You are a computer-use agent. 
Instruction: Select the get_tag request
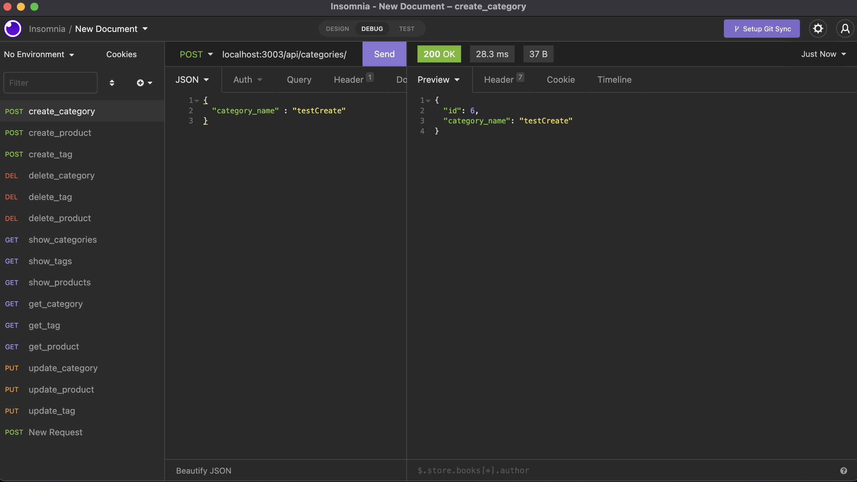(x=82, y=325)
